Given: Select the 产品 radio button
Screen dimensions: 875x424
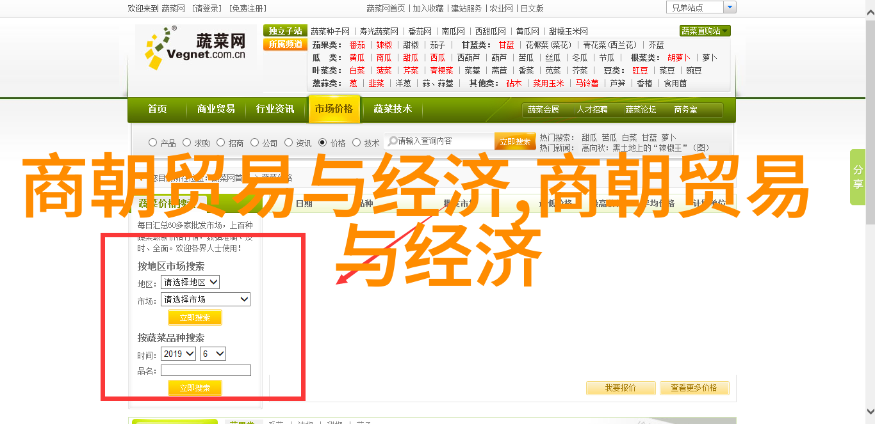Looking at the screenshot, I should click(152, 143).
